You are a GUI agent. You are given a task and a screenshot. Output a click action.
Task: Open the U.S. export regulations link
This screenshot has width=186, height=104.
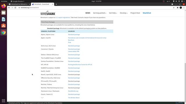[x=63, y=17]
